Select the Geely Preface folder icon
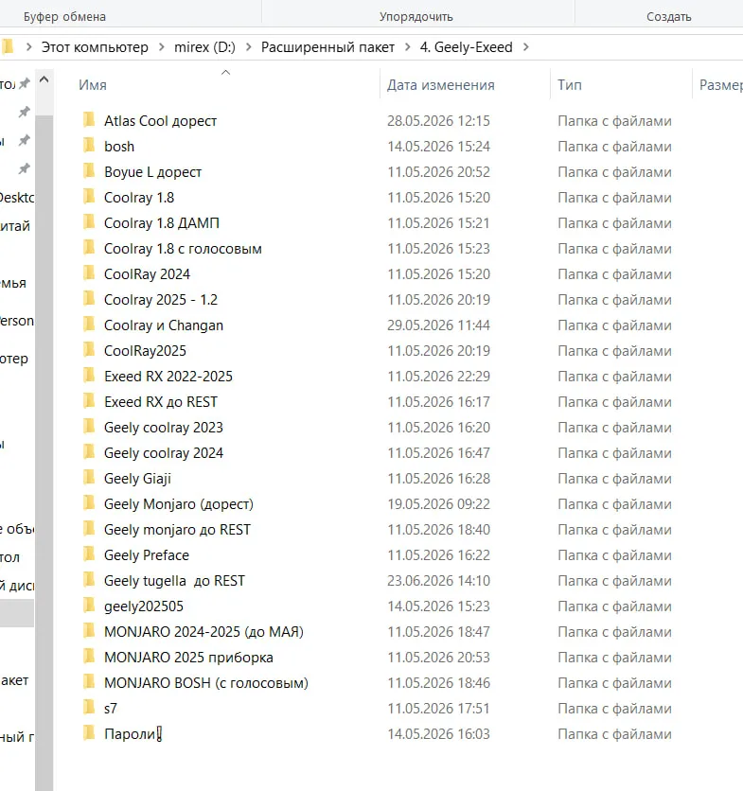 tap(89, 554)
